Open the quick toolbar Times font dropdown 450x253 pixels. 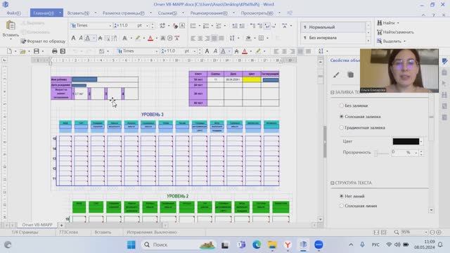point(156,51)
